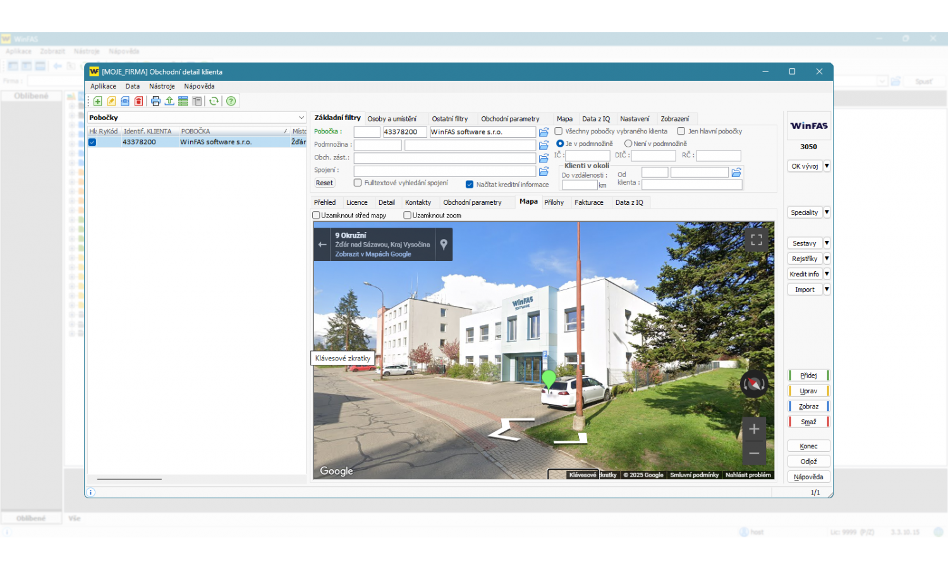948x569 pixels.
Task: Toggle Uzamknout zoom checkbox
Action: click(x=408, y=216)
